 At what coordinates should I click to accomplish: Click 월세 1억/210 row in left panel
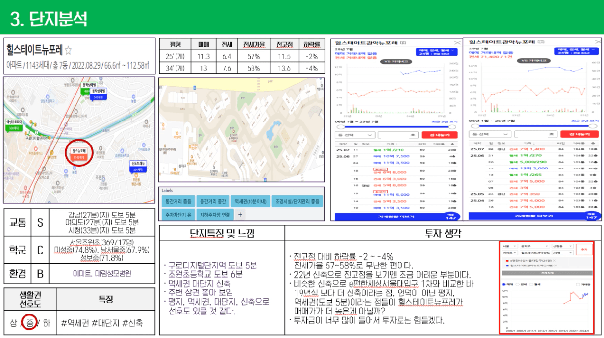396,150
